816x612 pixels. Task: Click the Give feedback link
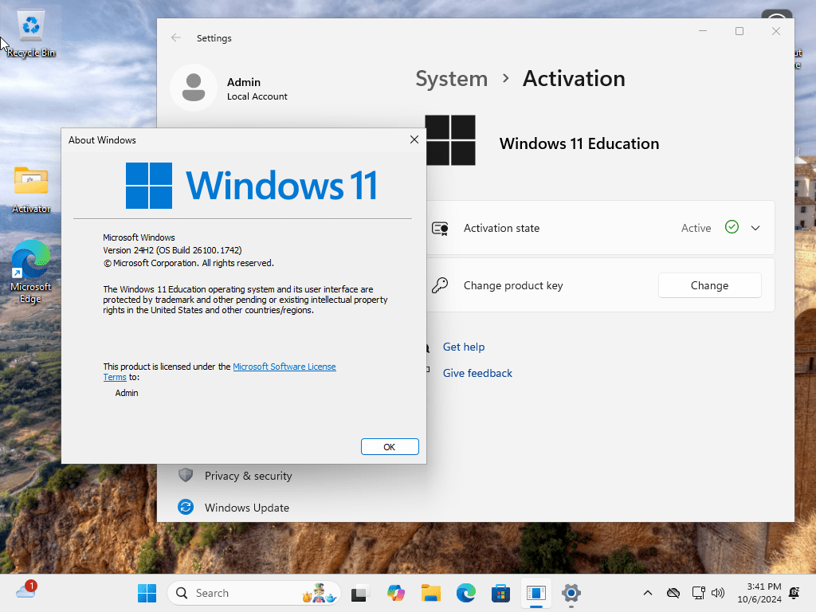point(477,373)
